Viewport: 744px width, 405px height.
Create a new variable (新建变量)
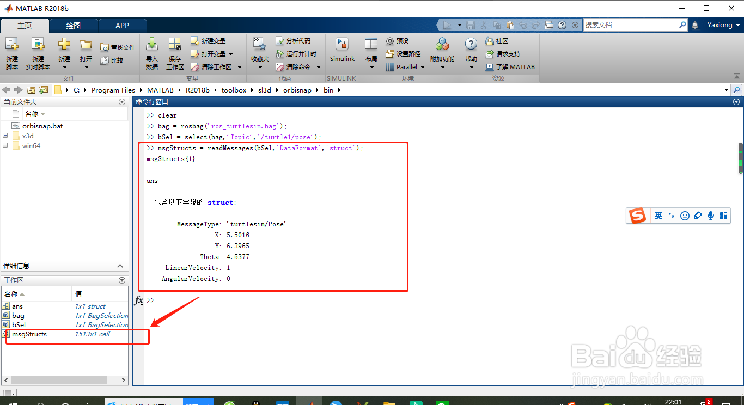click(208, 41)
